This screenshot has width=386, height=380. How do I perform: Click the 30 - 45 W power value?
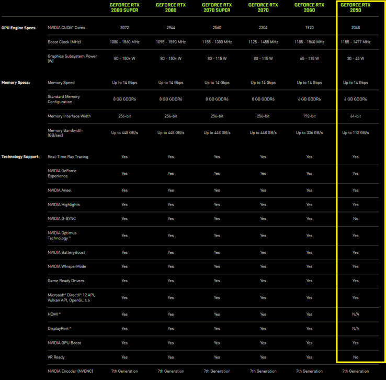(x=356, y=59)
